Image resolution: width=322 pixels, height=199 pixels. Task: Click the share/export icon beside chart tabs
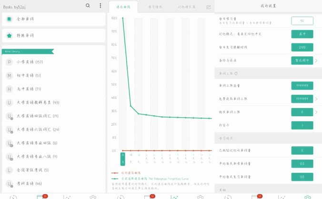tap(209, 7)
